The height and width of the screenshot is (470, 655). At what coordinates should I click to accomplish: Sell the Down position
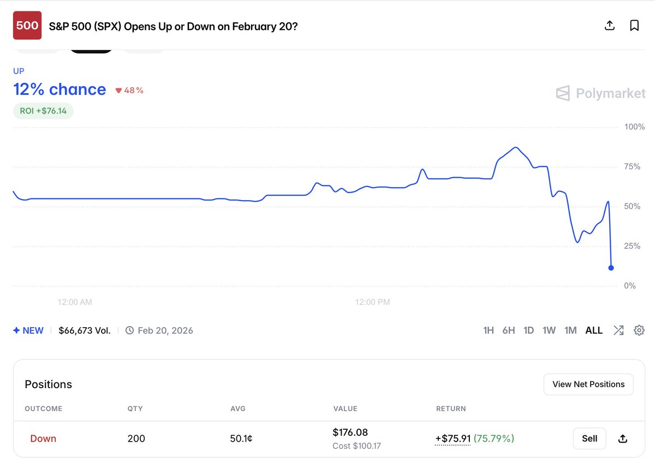(x=589, y=438)
